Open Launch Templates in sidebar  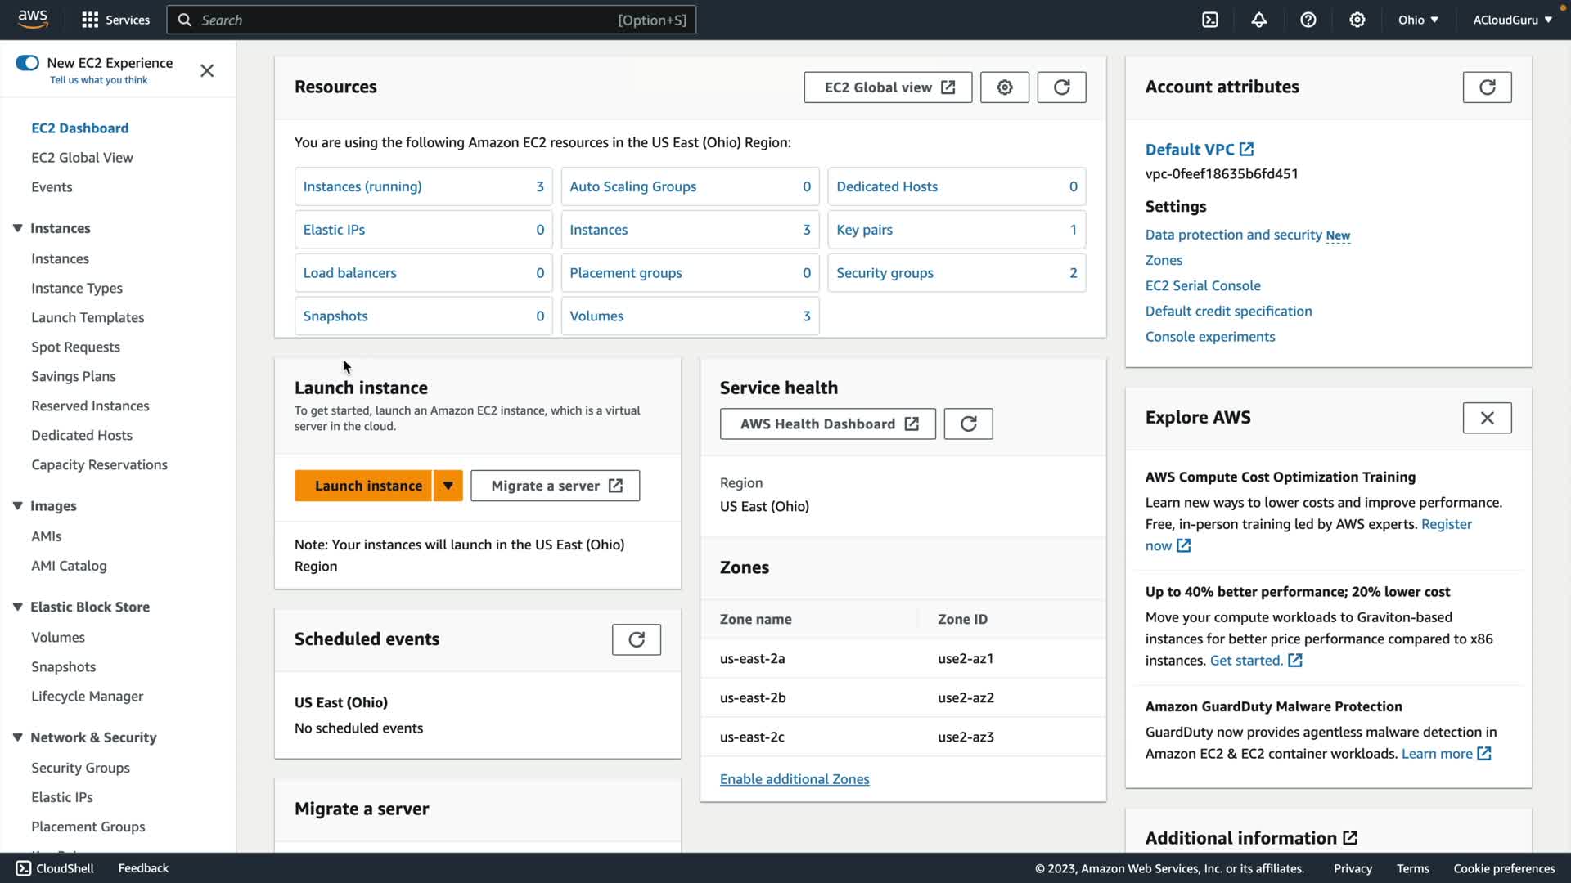tap(88, 317)
